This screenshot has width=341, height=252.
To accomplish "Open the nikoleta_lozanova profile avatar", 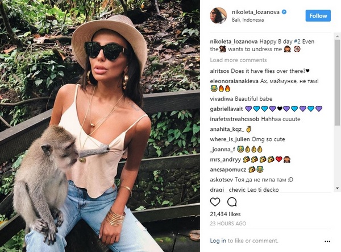I will click(x=218, y=15).
